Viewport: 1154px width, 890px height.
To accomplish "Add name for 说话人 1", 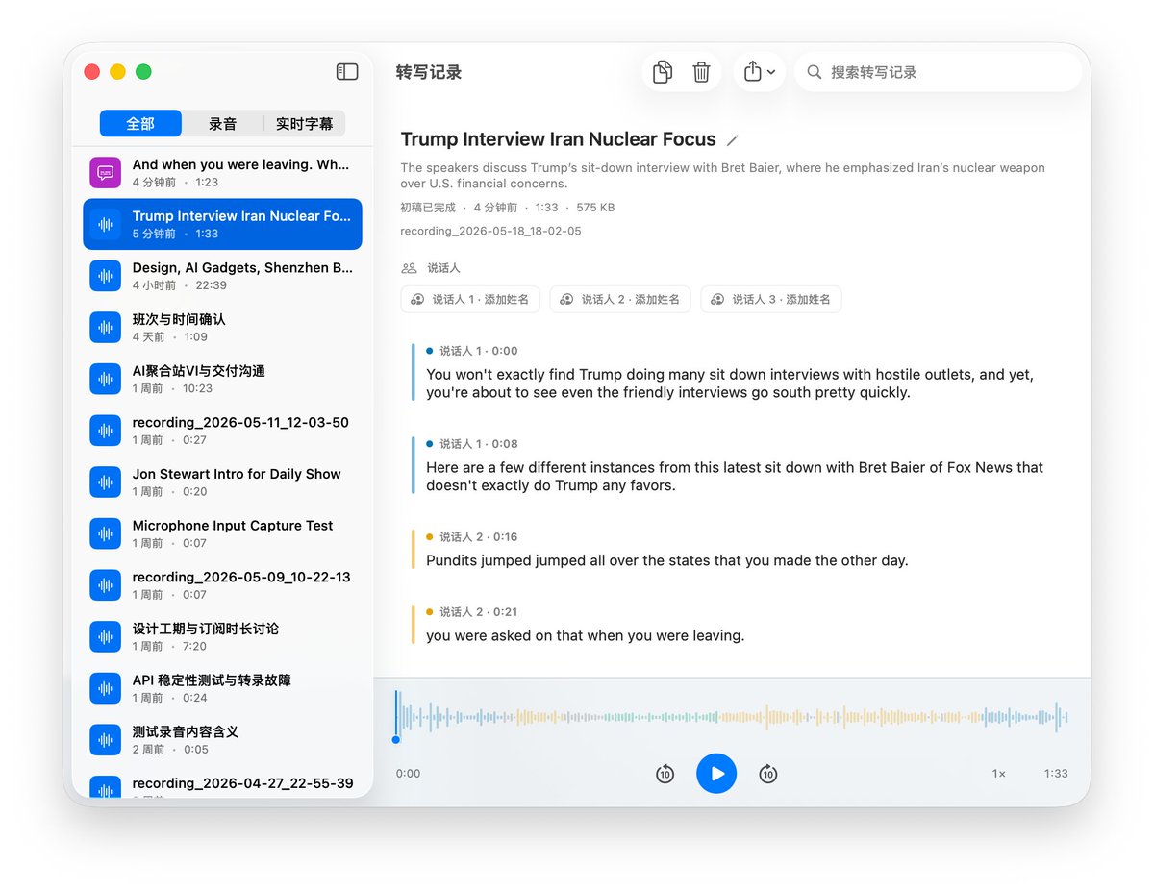I will 470,299.
